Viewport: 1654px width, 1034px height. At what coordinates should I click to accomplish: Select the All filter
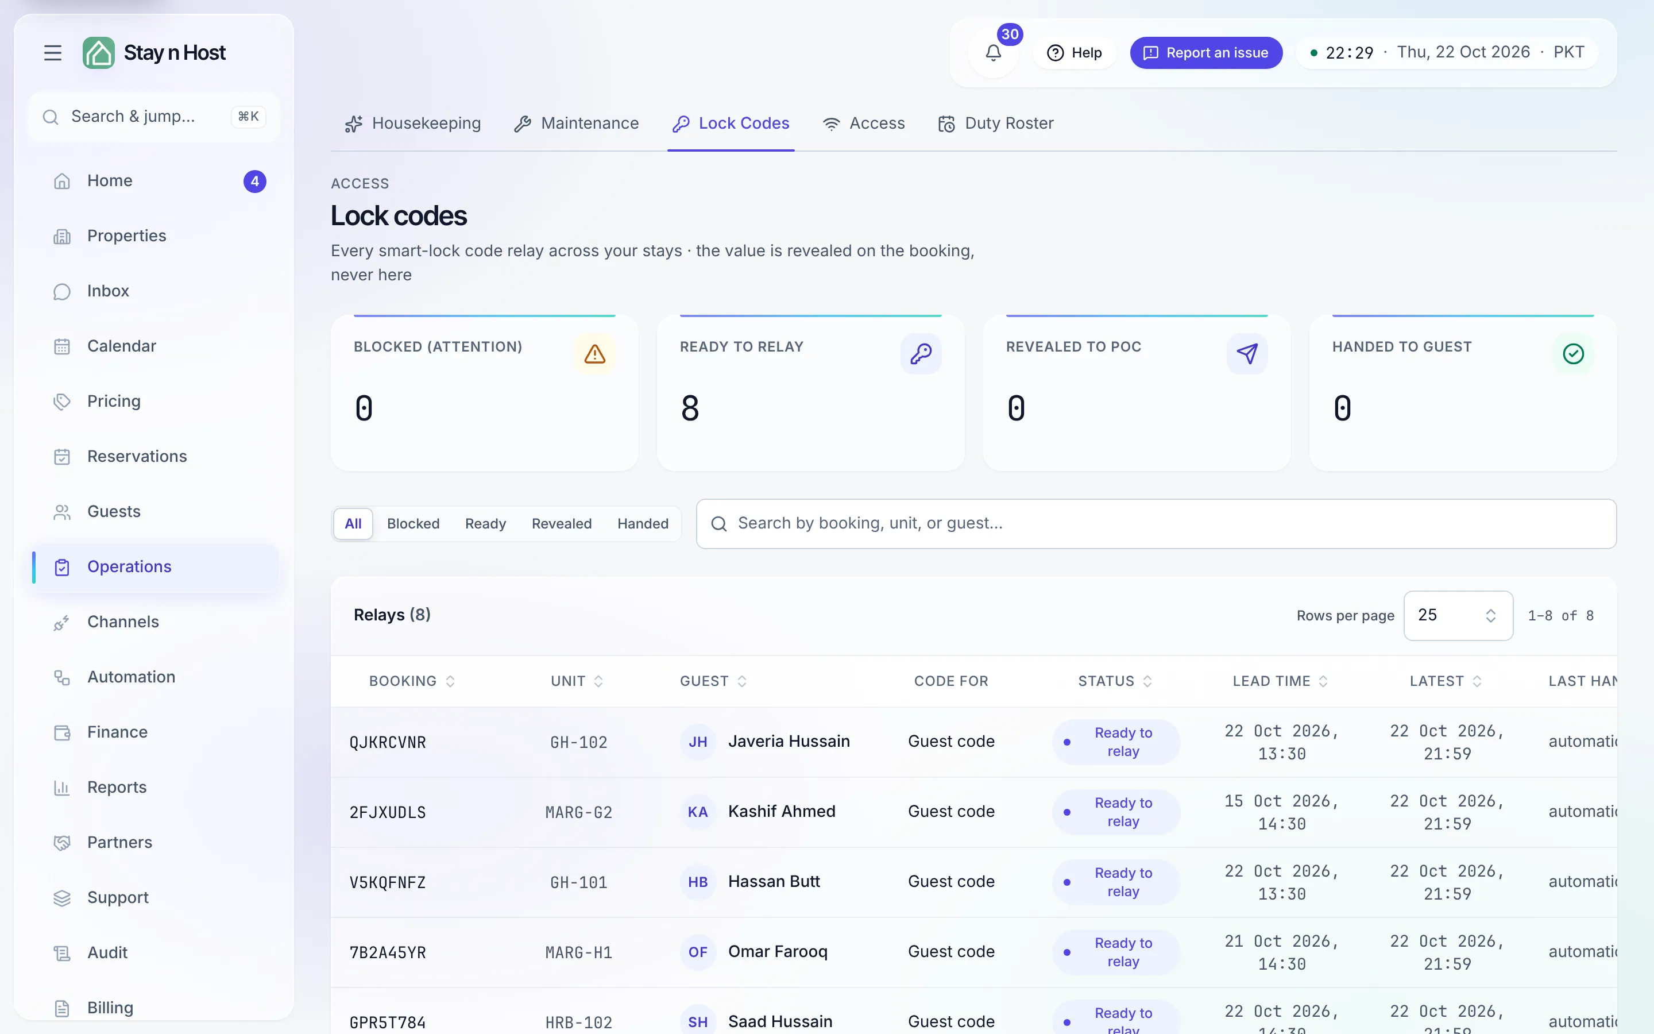coord(353,524)
